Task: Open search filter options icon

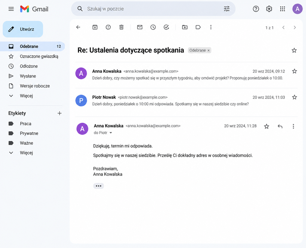Action: click(x=227, y=9)
